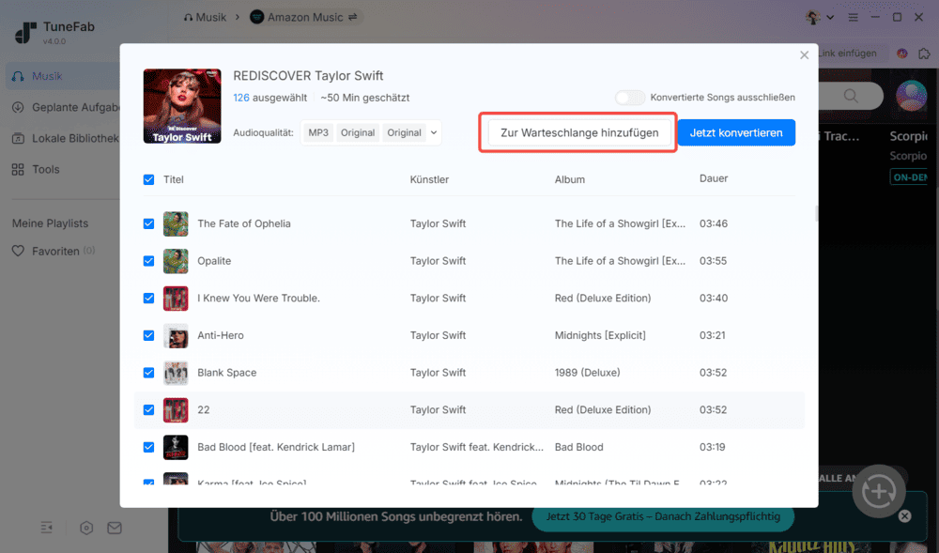Screen dimensions: 939x553
Task: Click the TuneFab logo icon
Action: coord(25,33)
